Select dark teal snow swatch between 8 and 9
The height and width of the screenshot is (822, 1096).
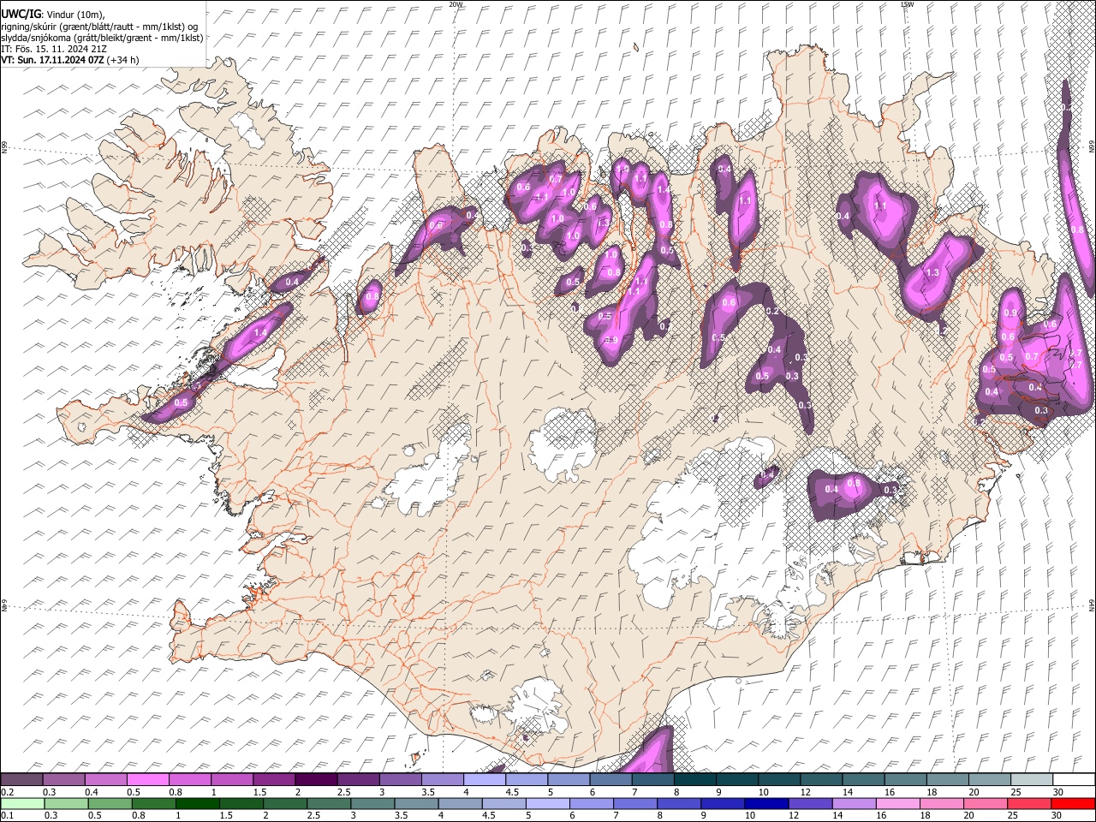[694, 779]
